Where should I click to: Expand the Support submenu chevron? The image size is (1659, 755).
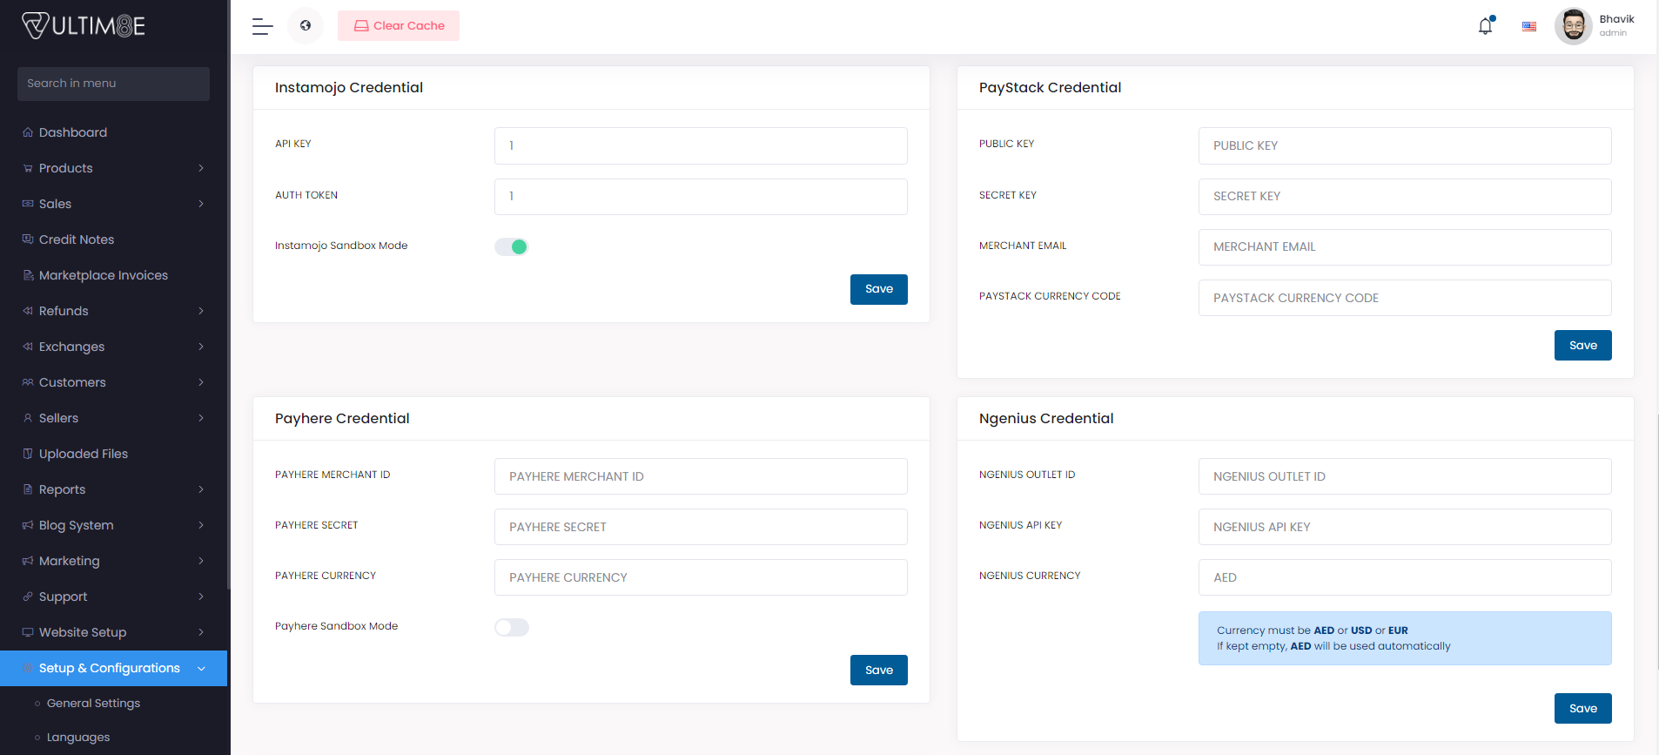201,597
